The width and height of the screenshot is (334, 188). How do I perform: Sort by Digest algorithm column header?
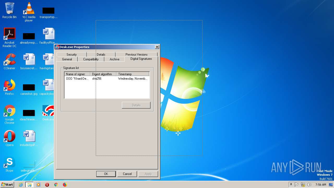[x=103, y=74]
